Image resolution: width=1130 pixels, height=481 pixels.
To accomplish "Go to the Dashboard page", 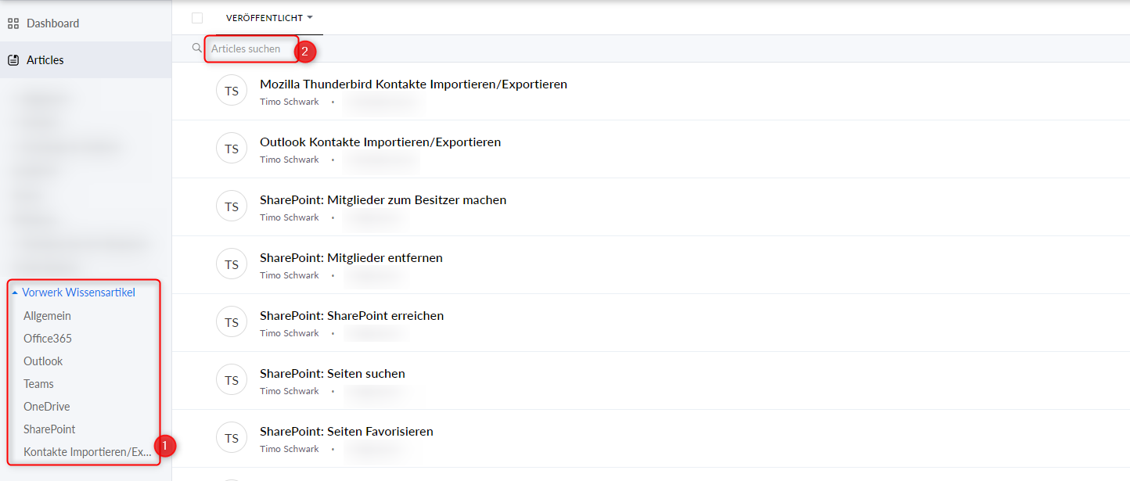I will (52, 23).
